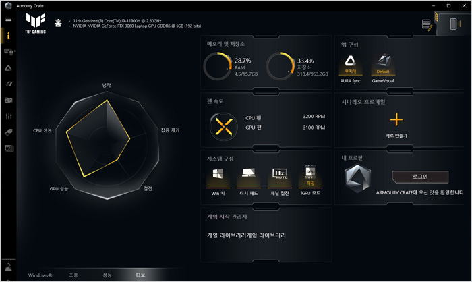Click the 냉각 label on radar chart
Screen dimensions: 472x282
tap(107, 85)
